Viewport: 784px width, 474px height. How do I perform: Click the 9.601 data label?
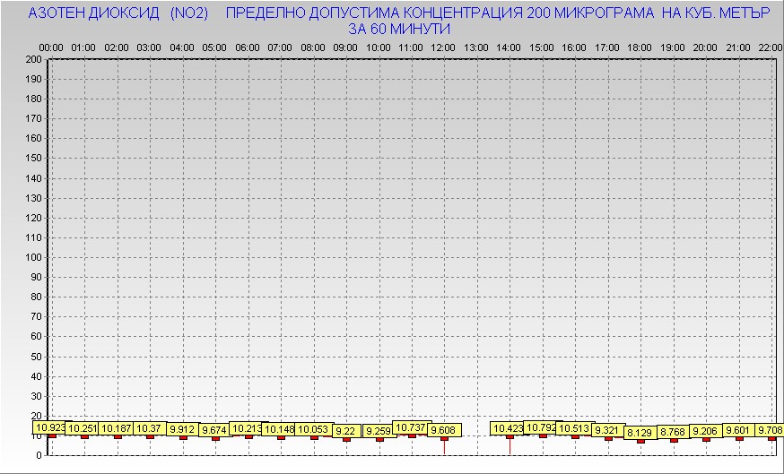point(739,430)
